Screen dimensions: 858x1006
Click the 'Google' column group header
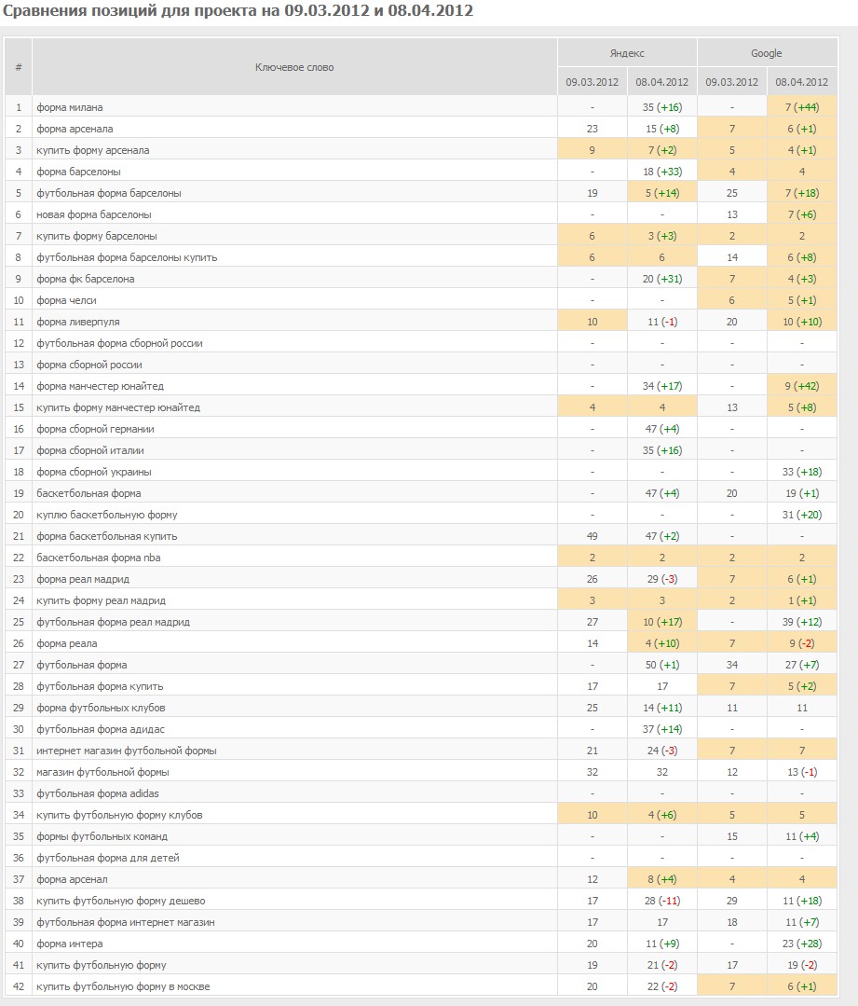click(x=767, y=53)
